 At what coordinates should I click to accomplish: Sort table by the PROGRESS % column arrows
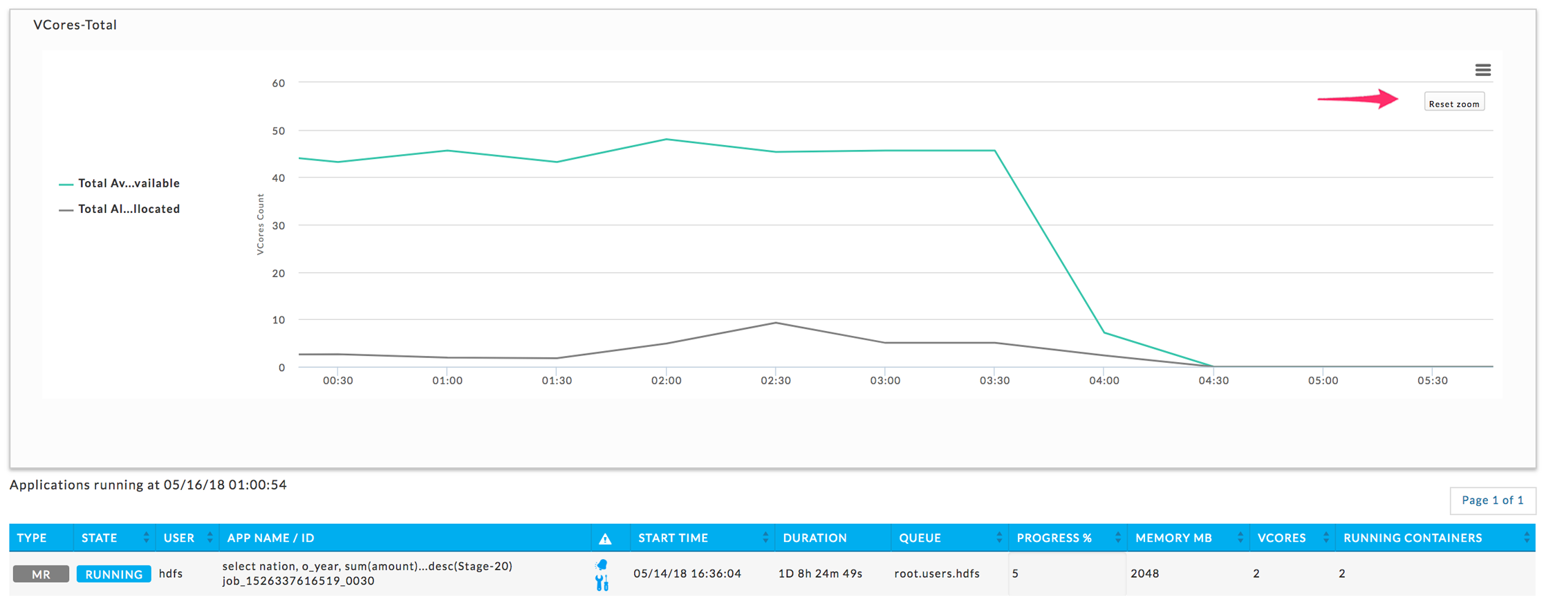pyautogui.click(x=1117, y=538)
